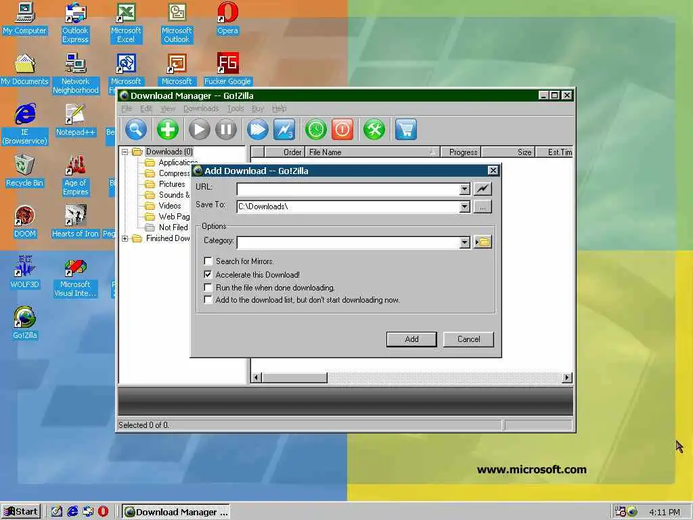693x520 pixels.
Task: Check Add to download list without starting
Action: click(208, 300)
